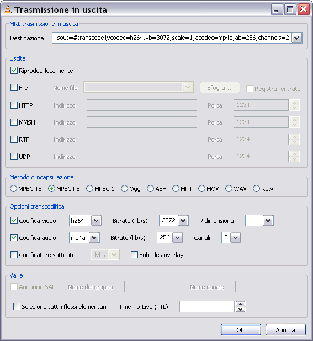313x341 pixels.
Task: Click the Time-To-Live input field
Action: (207, 307)
